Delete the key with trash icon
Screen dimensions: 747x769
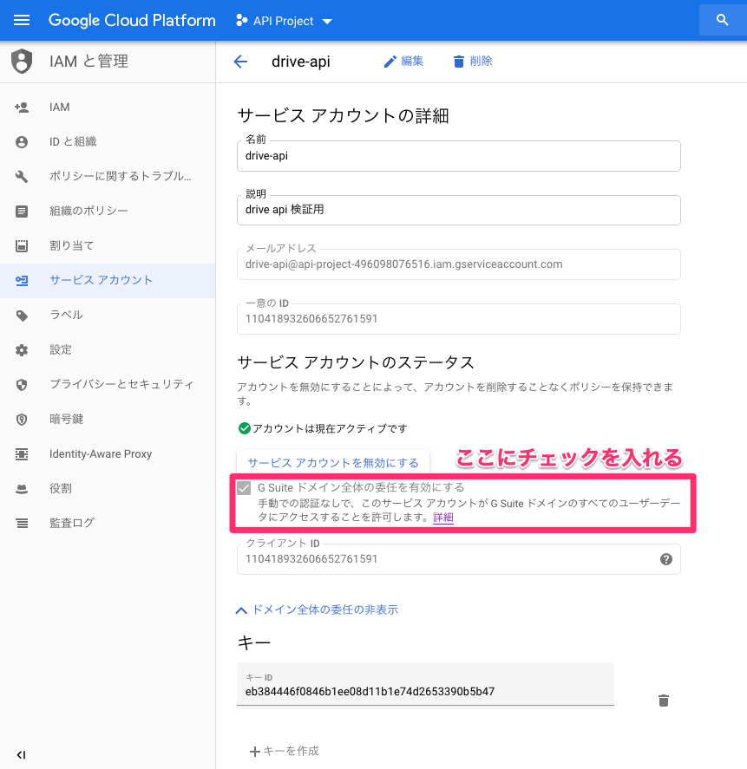tap(664, 701)
